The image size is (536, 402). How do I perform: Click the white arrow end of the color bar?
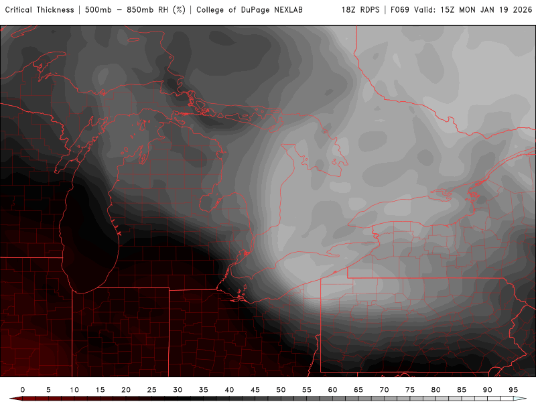pyautogui.click(x=520, y=399)
